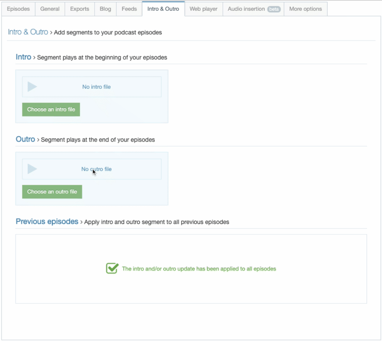Click the Choose an outro file button
The height and width of the screenshot is (341, 382).
coord(52,192)
